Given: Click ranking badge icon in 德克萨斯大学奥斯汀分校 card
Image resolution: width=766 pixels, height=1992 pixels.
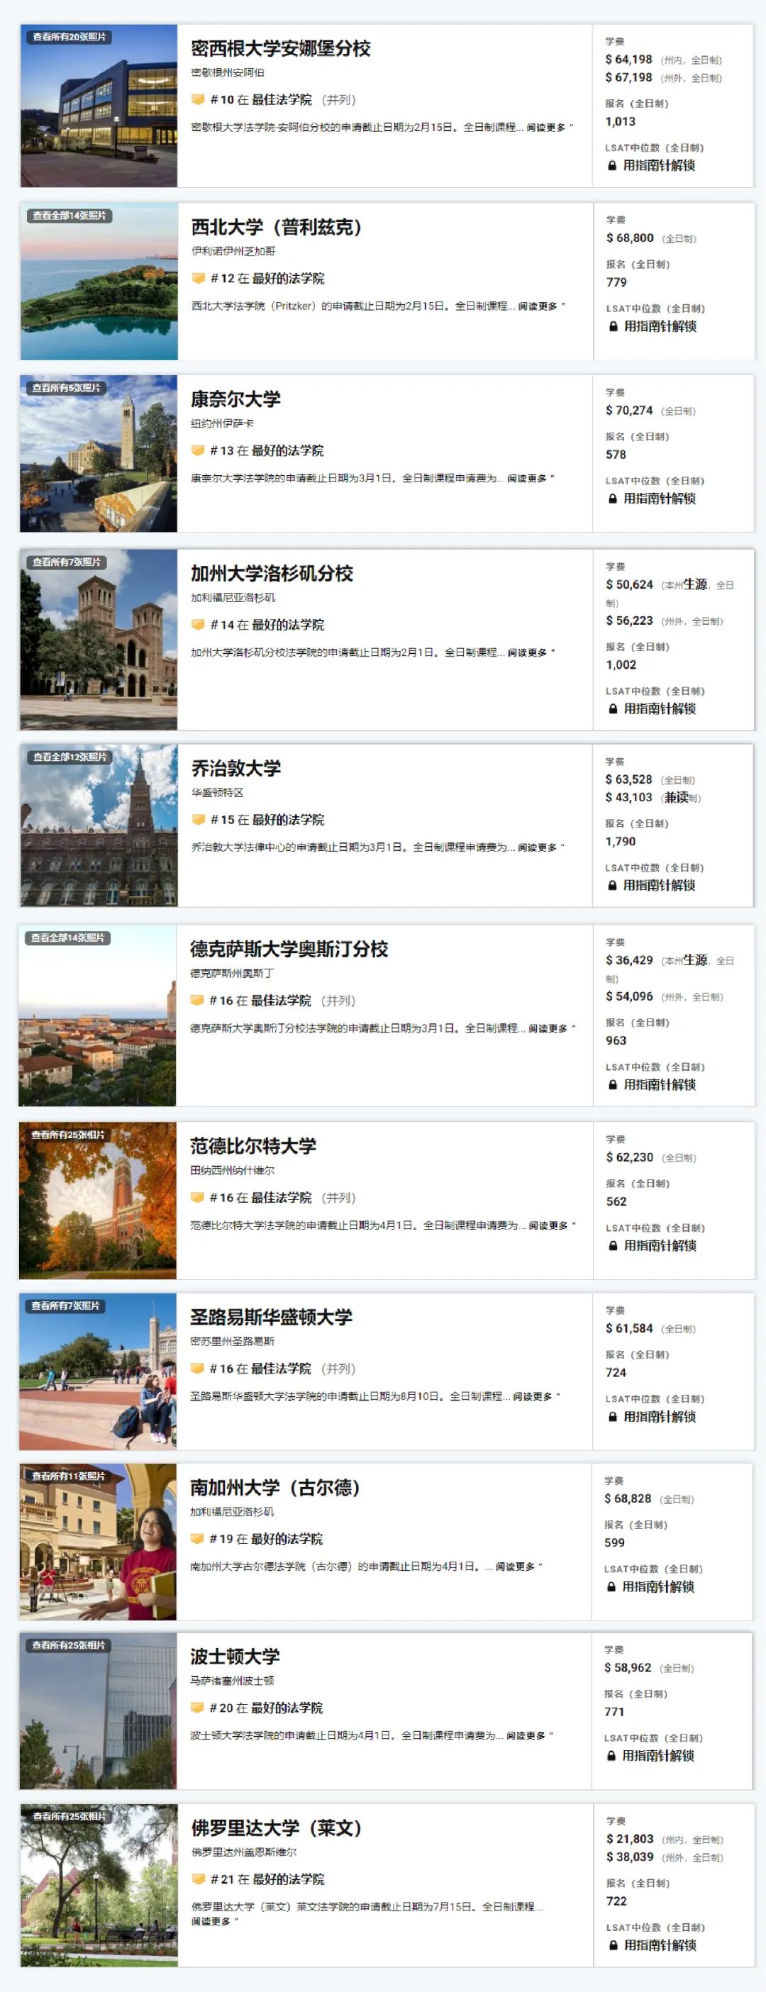Looking at the screenshot, I should 197,1001.
